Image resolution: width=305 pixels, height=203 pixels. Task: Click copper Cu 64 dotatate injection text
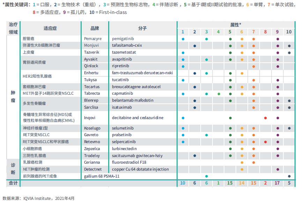coord(140,170)
